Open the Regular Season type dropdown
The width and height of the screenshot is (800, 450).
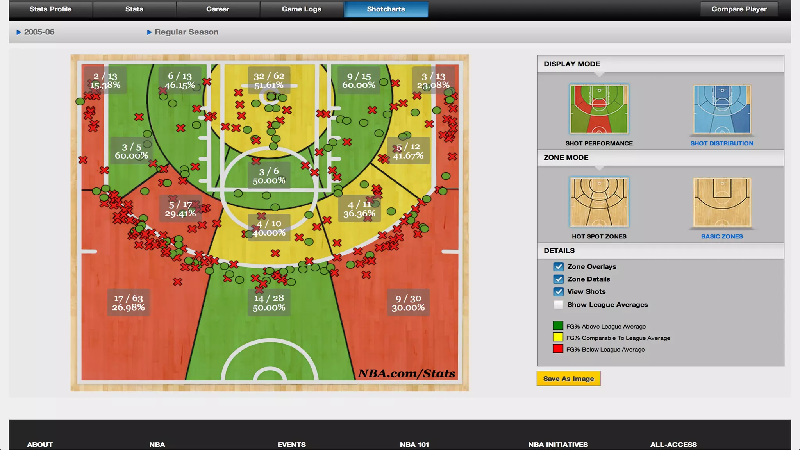pos(186,32)
